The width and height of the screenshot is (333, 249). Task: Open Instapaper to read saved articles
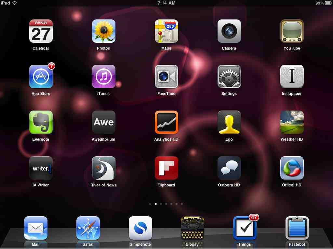point(292,77)
